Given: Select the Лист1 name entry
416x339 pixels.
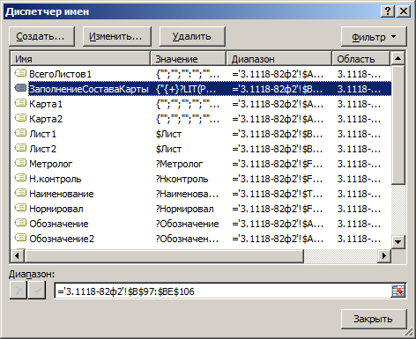Looking at the screenshot, I should click(42, 134).
